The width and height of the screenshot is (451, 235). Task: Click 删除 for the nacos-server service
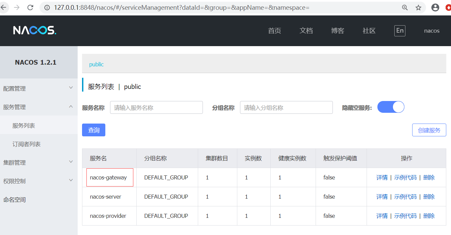click(429, 197)
